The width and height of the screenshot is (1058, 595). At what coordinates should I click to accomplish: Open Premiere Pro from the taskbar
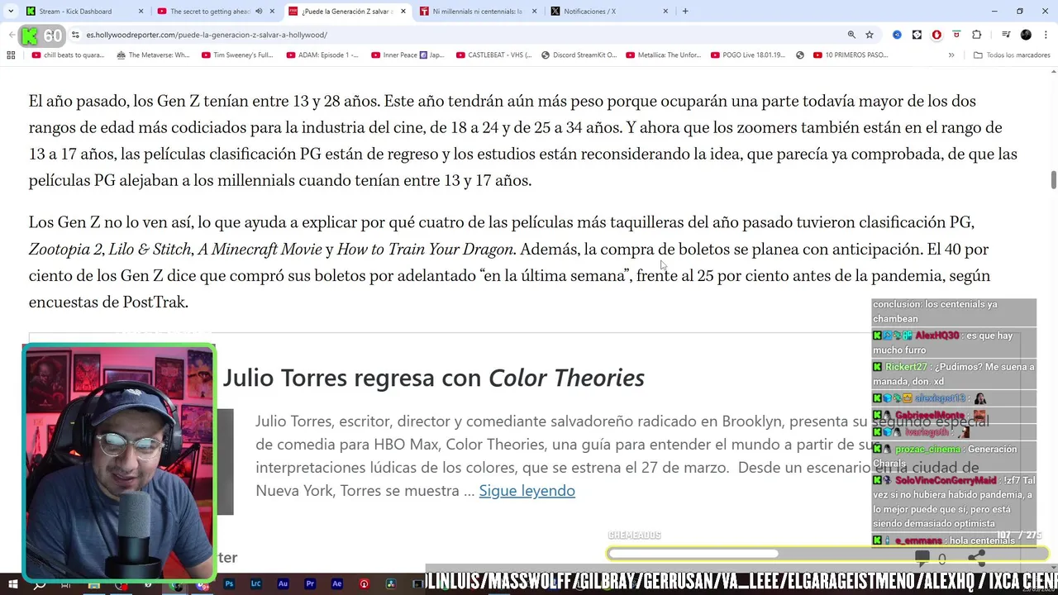pos(310,584)
